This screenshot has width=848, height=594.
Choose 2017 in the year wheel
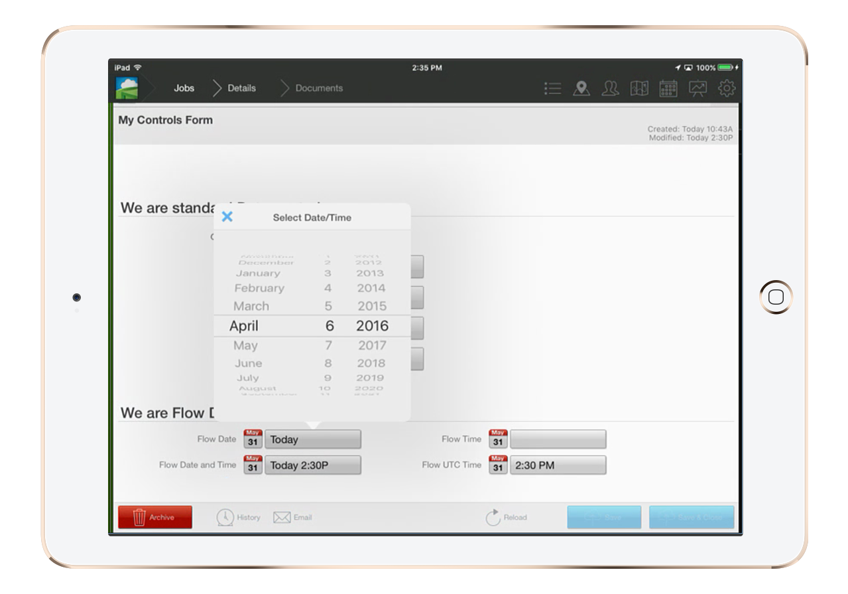point(372,345)
